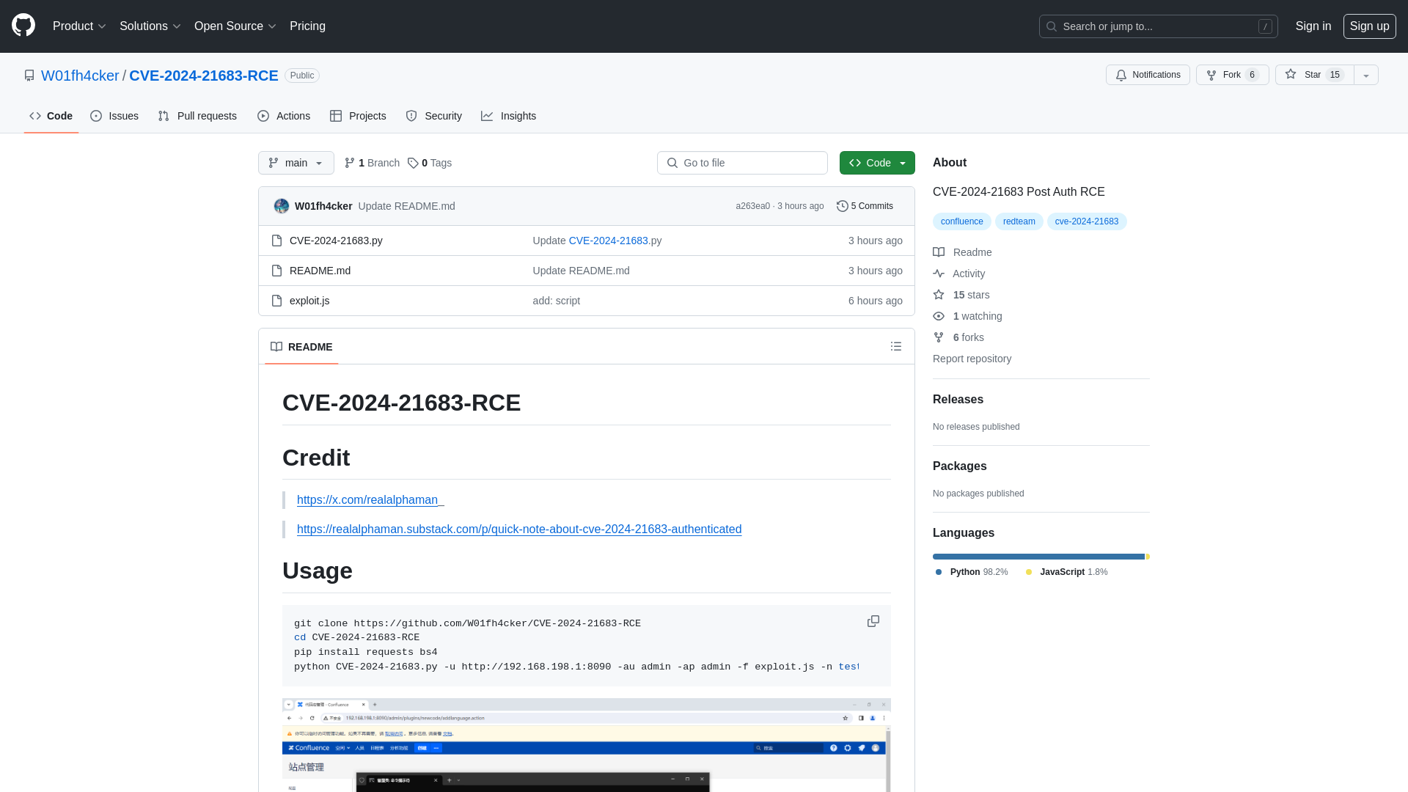Image resolution: width=1408 pixels, height=792 pixels.
Task: Open the Releases section heading
Action: pyautogui.click(x=958, y=400)
